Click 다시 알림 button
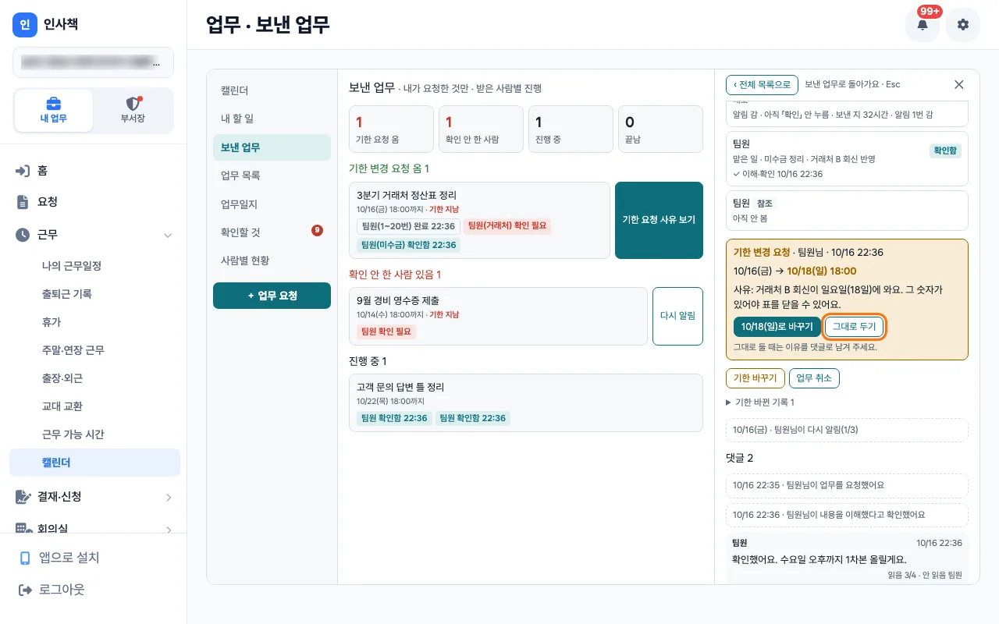Viewport: 999px width, 624px height. (677, 316)
